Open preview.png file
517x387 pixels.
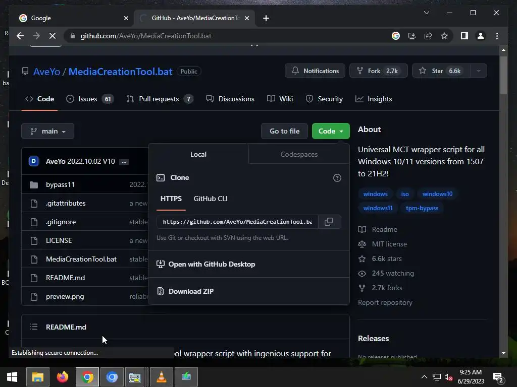pyautogui.click(x=65, y=296)
